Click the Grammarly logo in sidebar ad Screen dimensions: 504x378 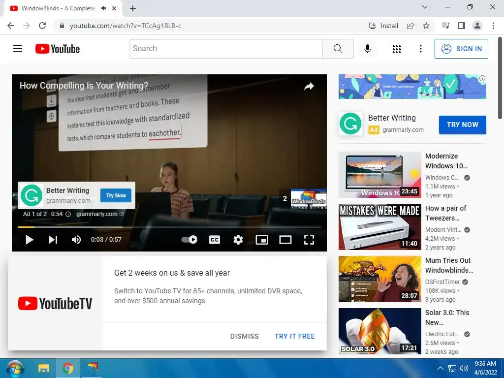tap(350, 124)
